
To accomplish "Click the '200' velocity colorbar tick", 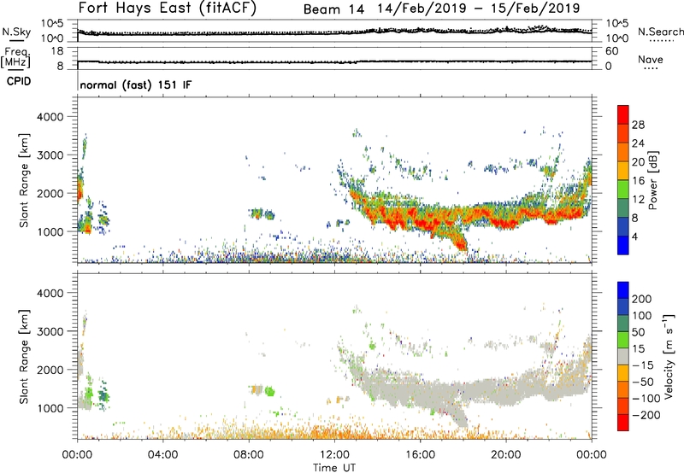I will 642,299.
